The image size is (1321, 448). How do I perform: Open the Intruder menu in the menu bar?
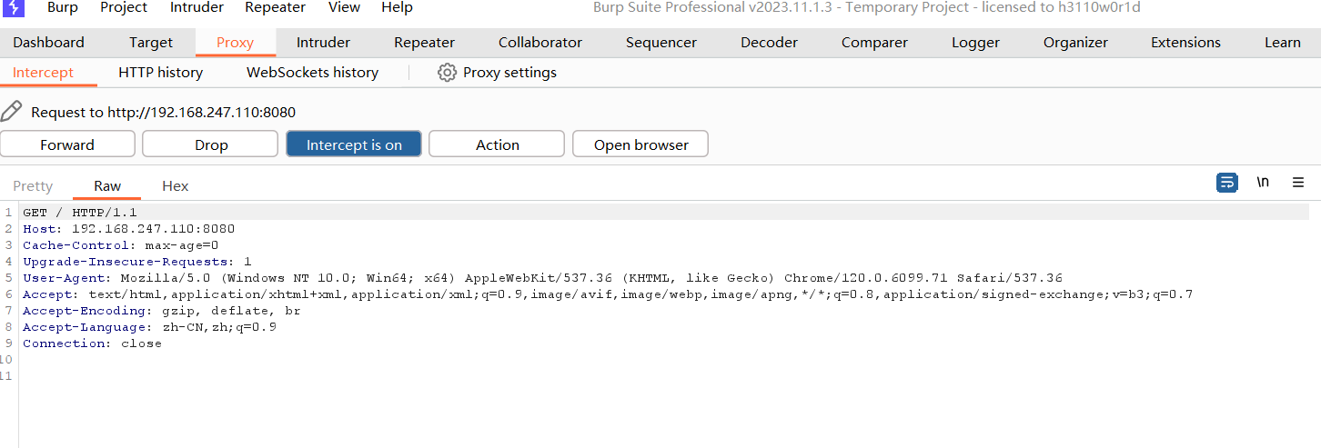197,7
